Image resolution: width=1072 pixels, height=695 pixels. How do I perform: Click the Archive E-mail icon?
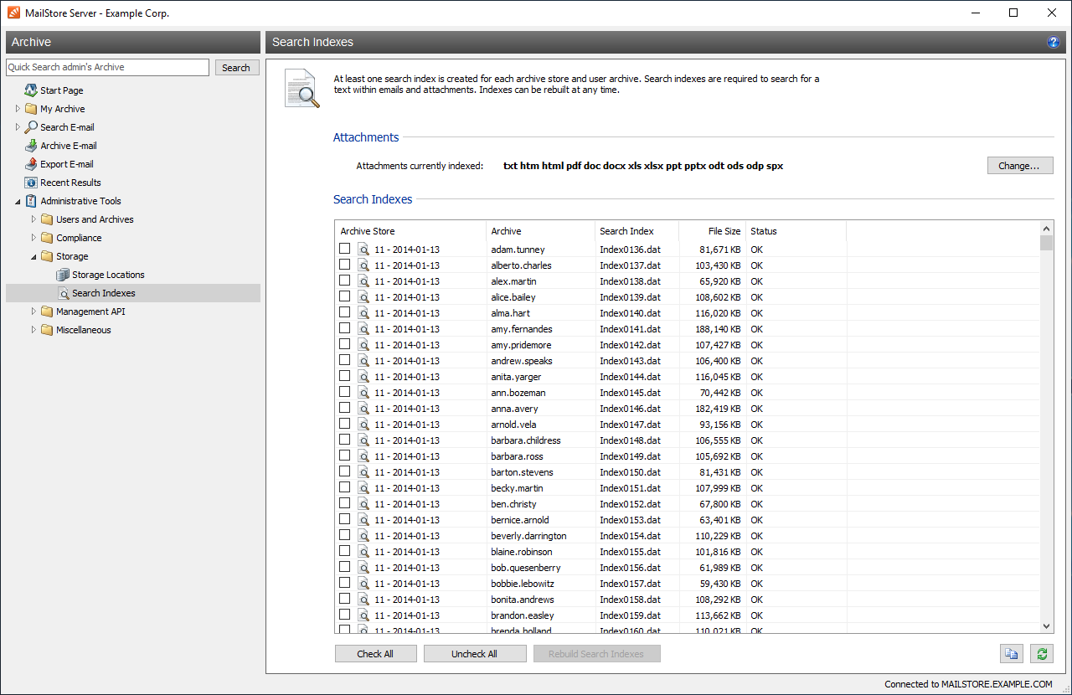pos(31,146)
